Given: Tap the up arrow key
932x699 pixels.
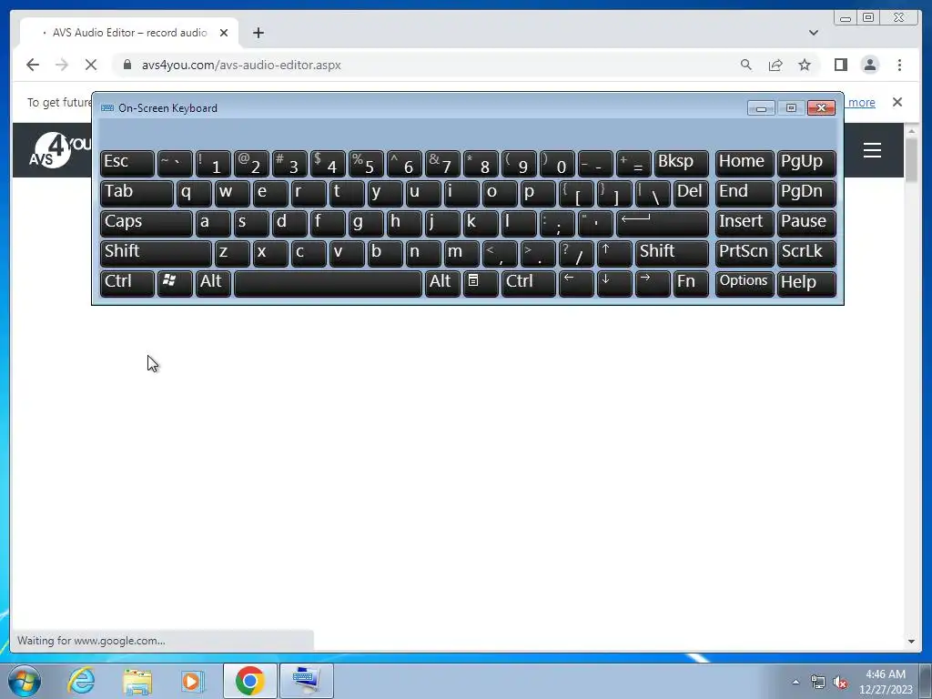Looking at the screenshot, I should [614, 253].
